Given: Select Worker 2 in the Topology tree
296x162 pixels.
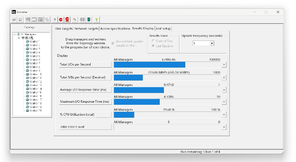Looking at the screenshot, I should [x=35, y=45].
